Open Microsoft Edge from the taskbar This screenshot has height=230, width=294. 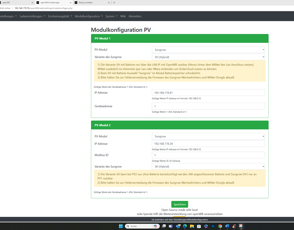185,226
